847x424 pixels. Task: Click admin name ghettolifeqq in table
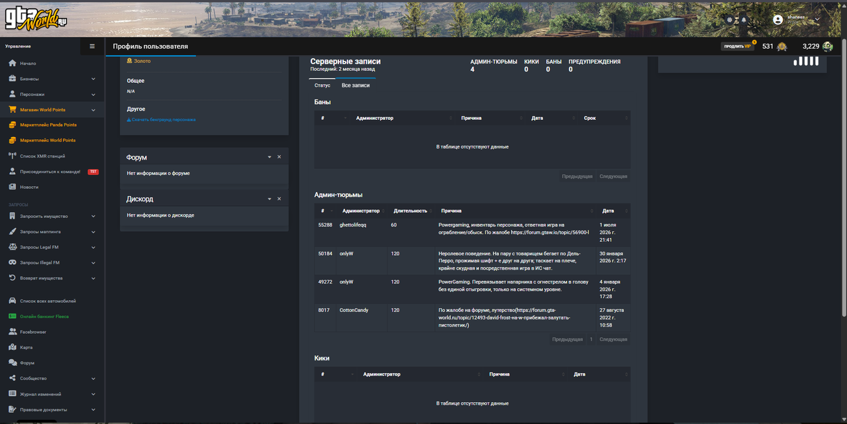pyautogui.click(x=353, y=225)
